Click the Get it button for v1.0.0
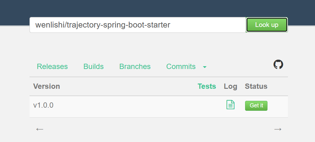Viewport: 315px width, 142px height. (x=256, y=105)
